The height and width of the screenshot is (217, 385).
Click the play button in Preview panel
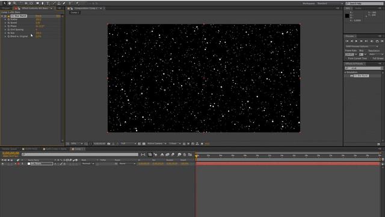click(356, 41)
